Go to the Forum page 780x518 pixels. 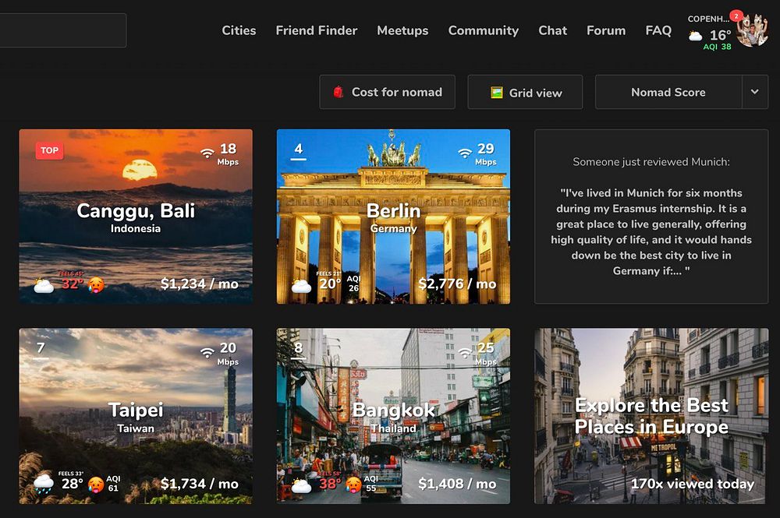pyautogui.click(x=606, y=30)
